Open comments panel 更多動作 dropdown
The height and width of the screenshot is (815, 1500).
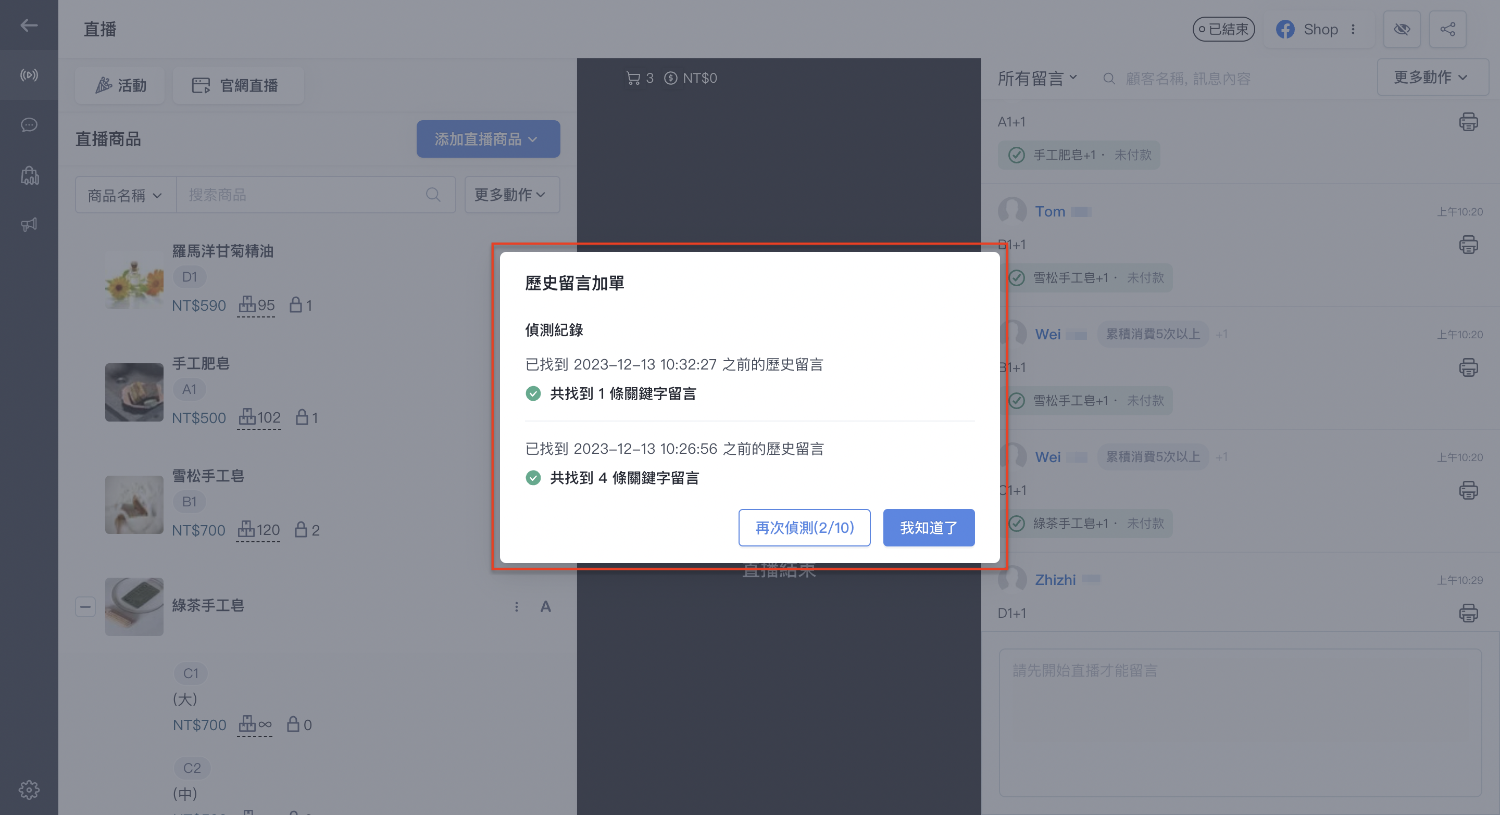click(1432, 77)
